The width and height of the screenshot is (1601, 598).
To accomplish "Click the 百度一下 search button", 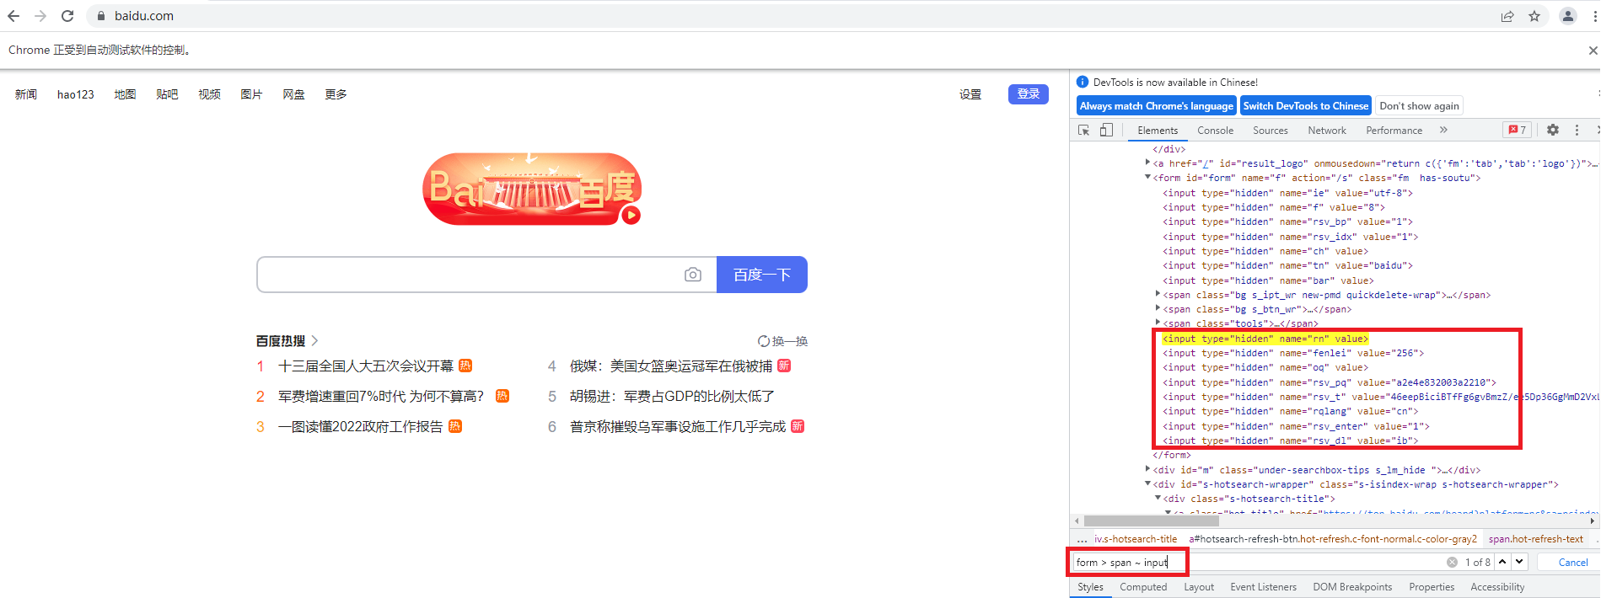I will tap(762, 275).
